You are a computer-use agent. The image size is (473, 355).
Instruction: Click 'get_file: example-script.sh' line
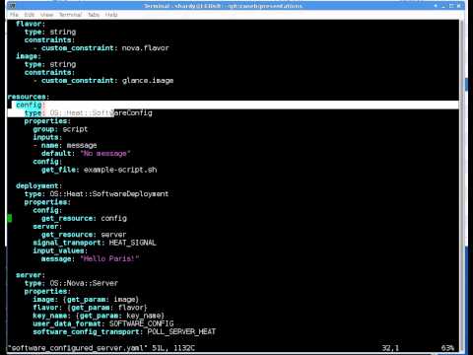click(x=100, y=170)
